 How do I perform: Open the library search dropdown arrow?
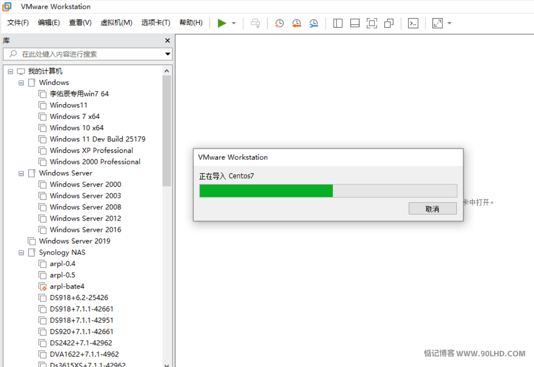pos(168,54)
